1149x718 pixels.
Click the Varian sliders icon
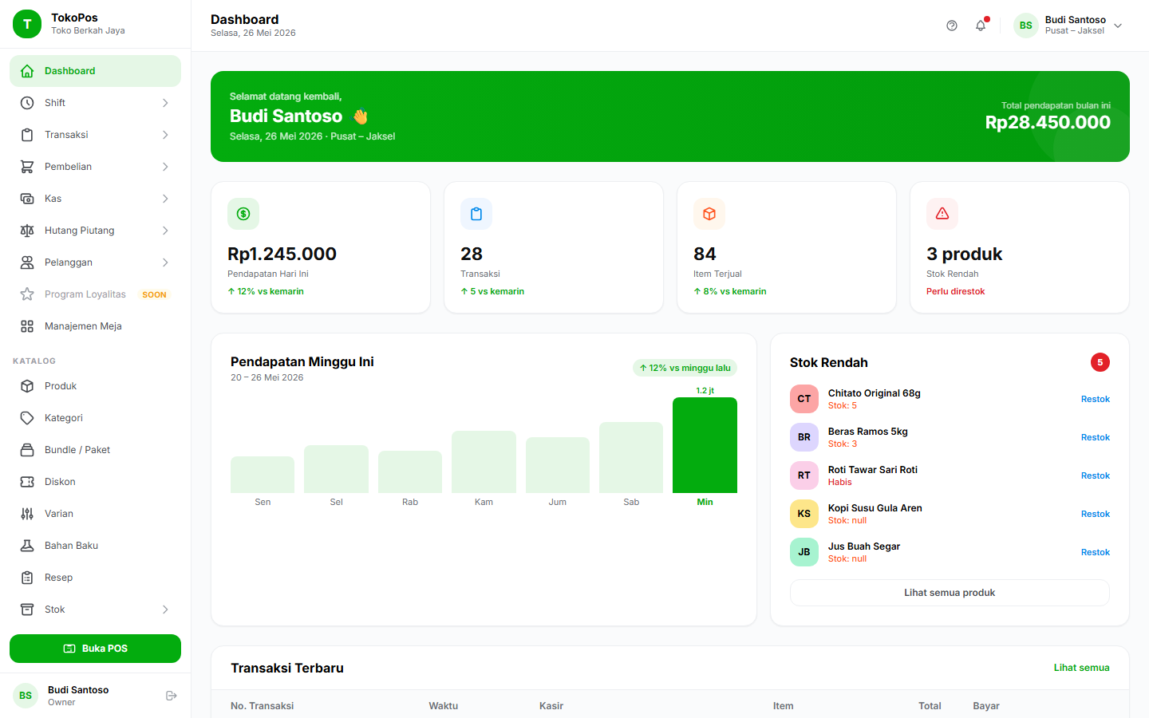click(x=27, y=514)
